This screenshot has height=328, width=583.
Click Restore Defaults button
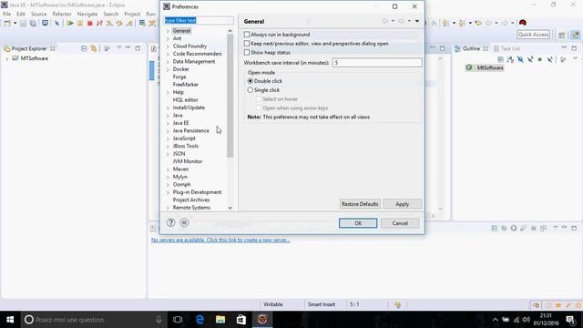(360, 204)
